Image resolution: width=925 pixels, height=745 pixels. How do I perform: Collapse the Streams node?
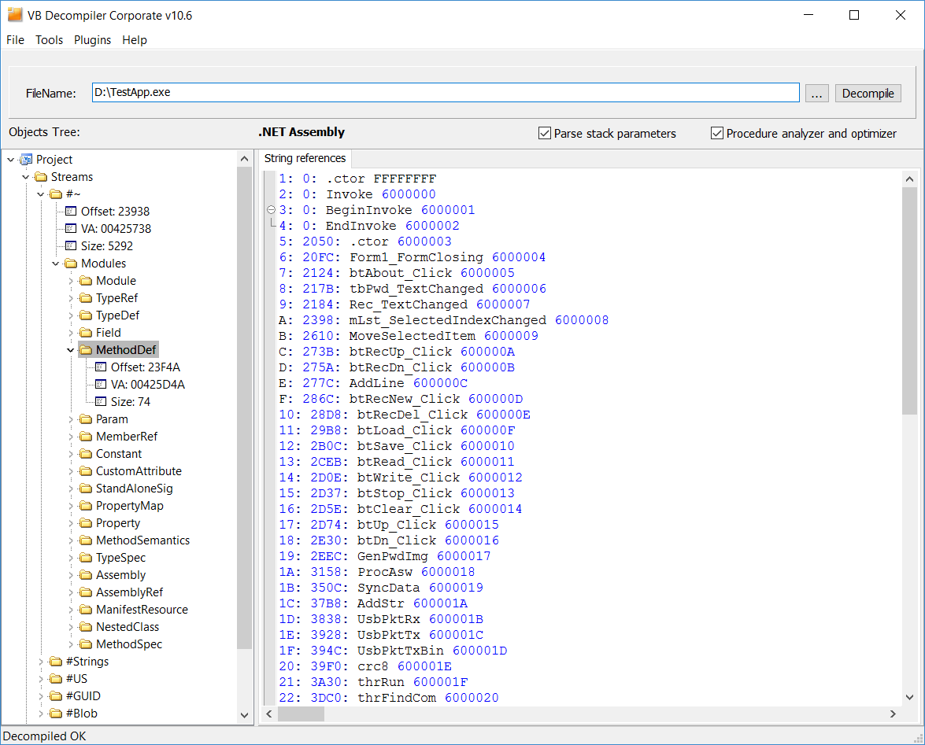(25, 177)
